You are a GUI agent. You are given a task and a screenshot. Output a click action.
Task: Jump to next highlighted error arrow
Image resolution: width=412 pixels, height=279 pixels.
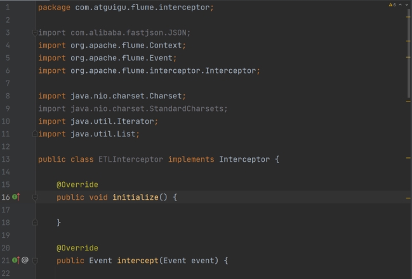[406, 5]
